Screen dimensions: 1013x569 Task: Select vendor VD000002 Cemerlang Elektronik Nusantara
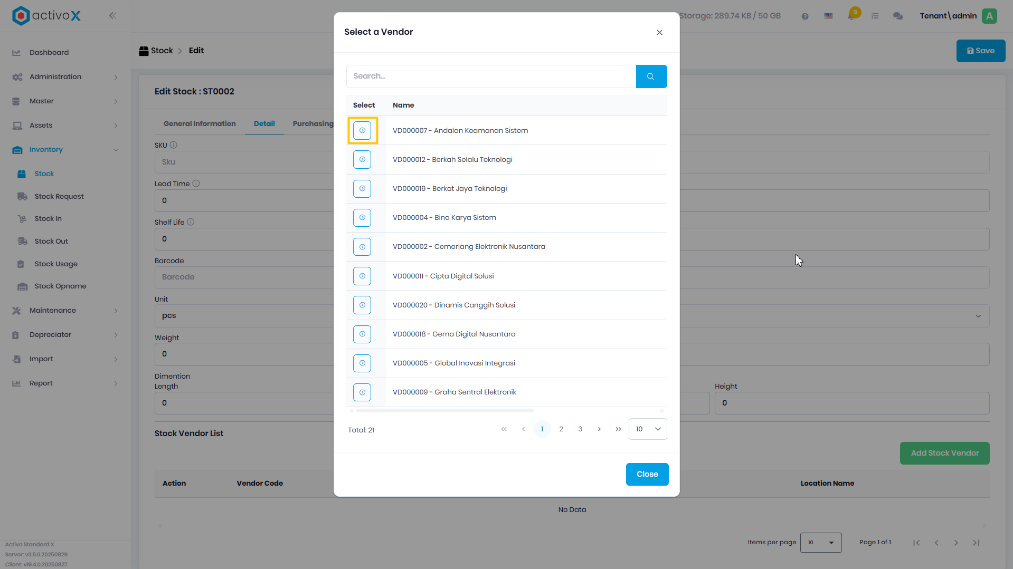tap(362, 247)
